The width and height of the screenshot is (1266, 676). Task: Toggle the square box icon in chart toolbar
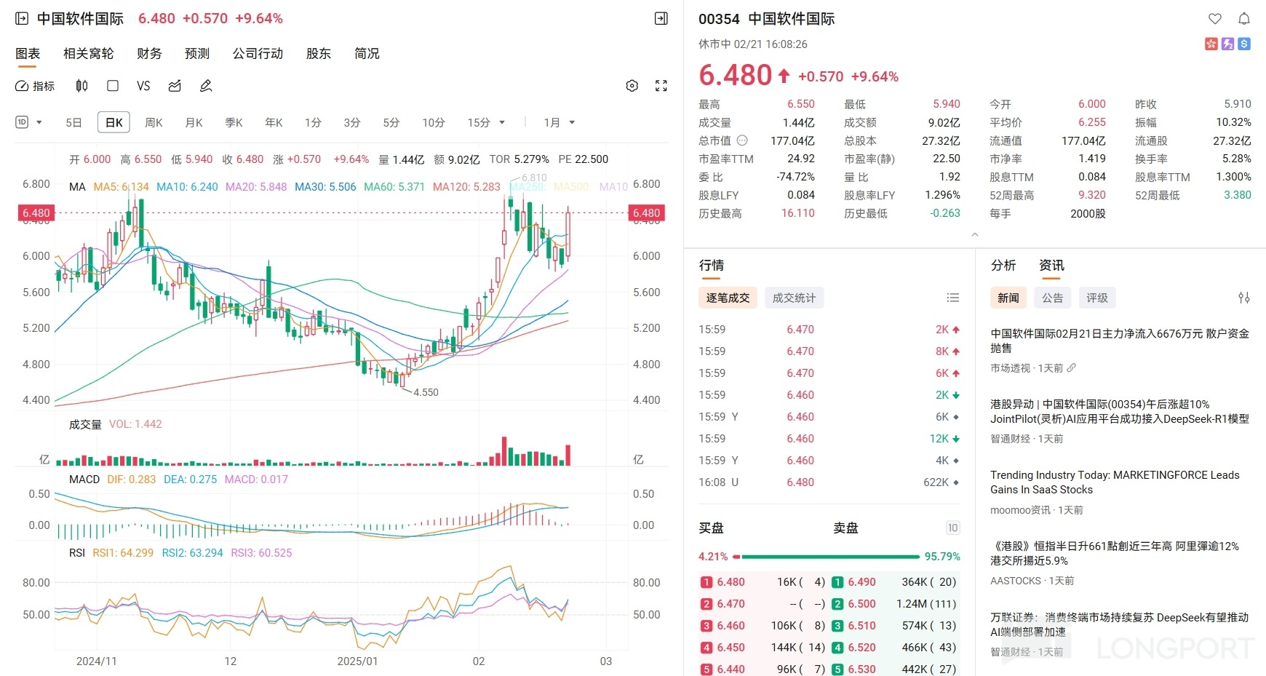coord(113,86)
